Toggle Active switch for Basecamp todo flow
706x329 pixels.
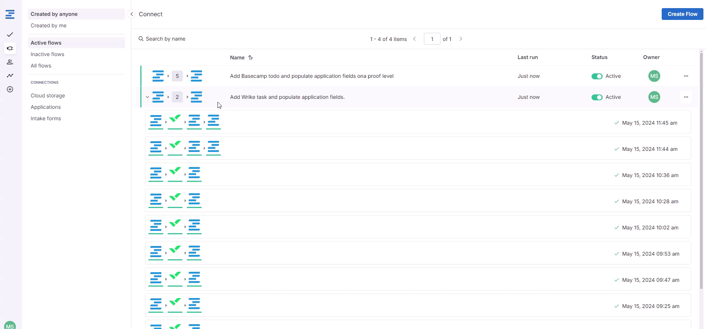pos(597,76)
